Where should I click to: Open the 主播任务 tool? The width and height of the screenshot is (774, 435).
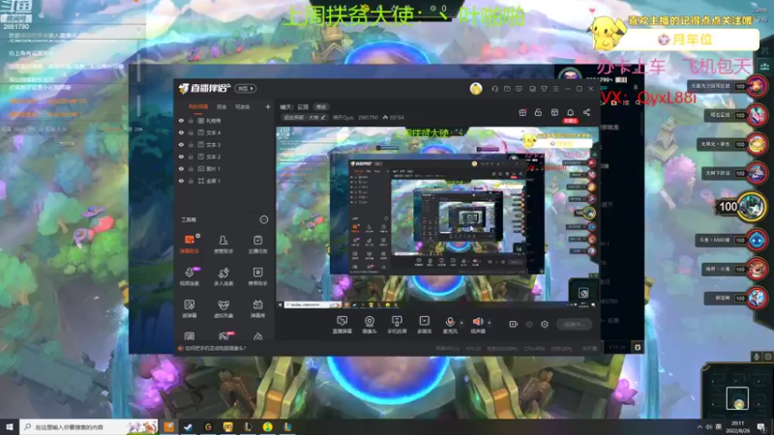(x=257, y=244)
